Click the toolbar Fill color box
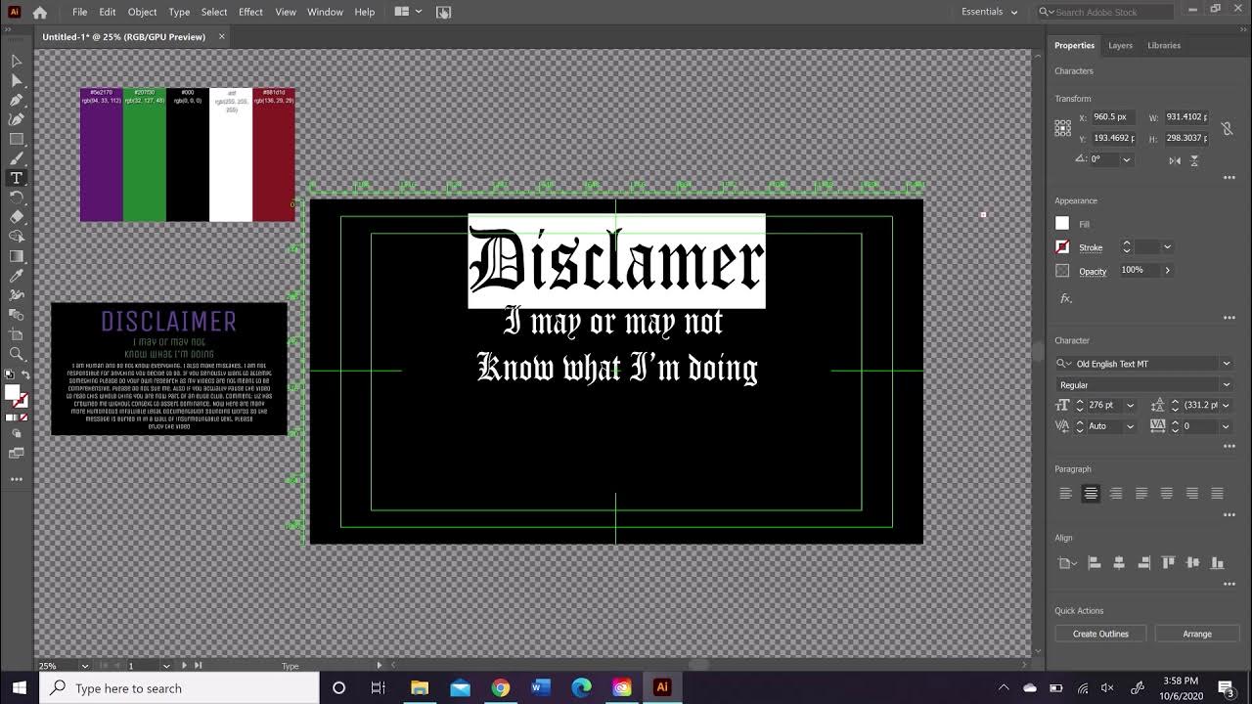Image resolution: width=1252 pixels, height=704 pixels. (x=12, y=392)
